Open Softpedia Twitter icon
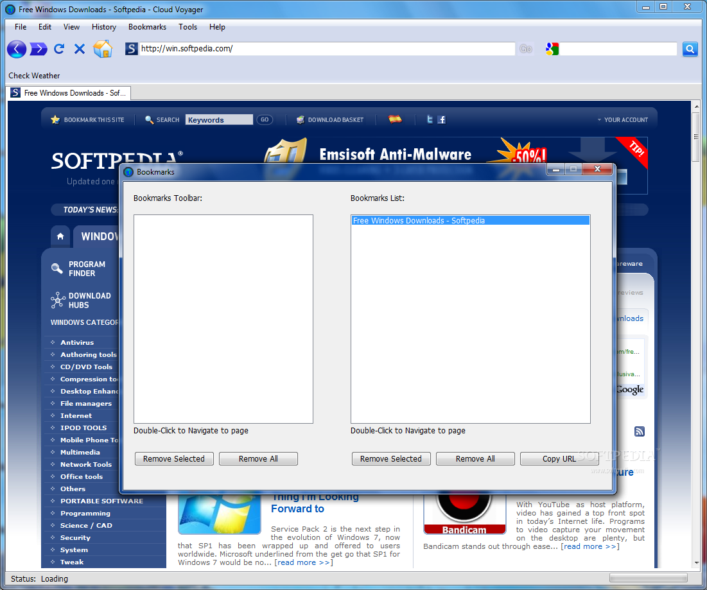Image resolution: width=707 pixels, height=590 pixels. pos(430,119)
